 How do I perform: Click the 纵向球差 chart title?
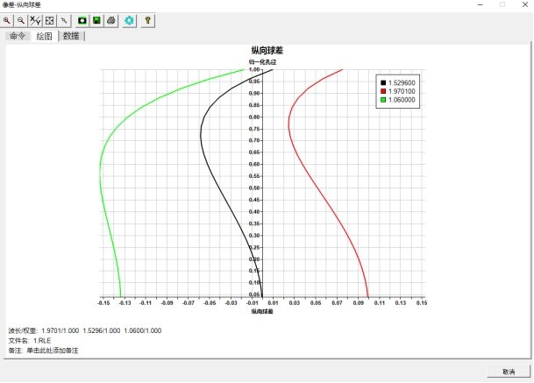click(x=267, y=52)
